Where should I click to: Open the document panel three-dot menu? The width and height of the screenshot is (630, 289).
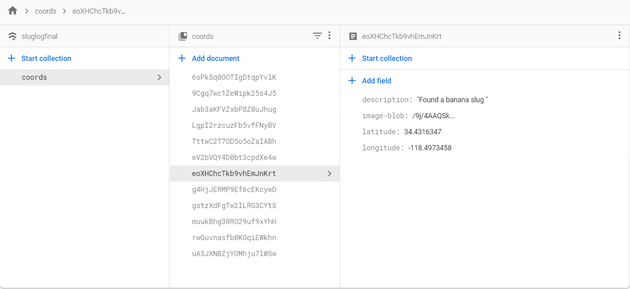click(620, 36)
